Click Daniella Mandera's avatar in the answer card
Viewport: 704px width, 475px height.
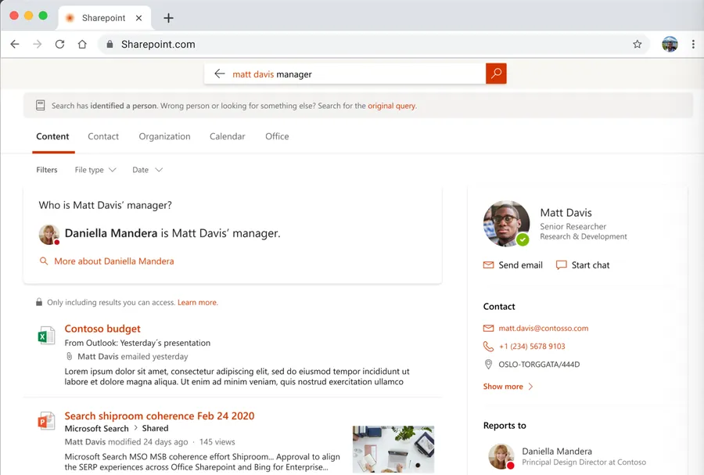coord(49,234)
